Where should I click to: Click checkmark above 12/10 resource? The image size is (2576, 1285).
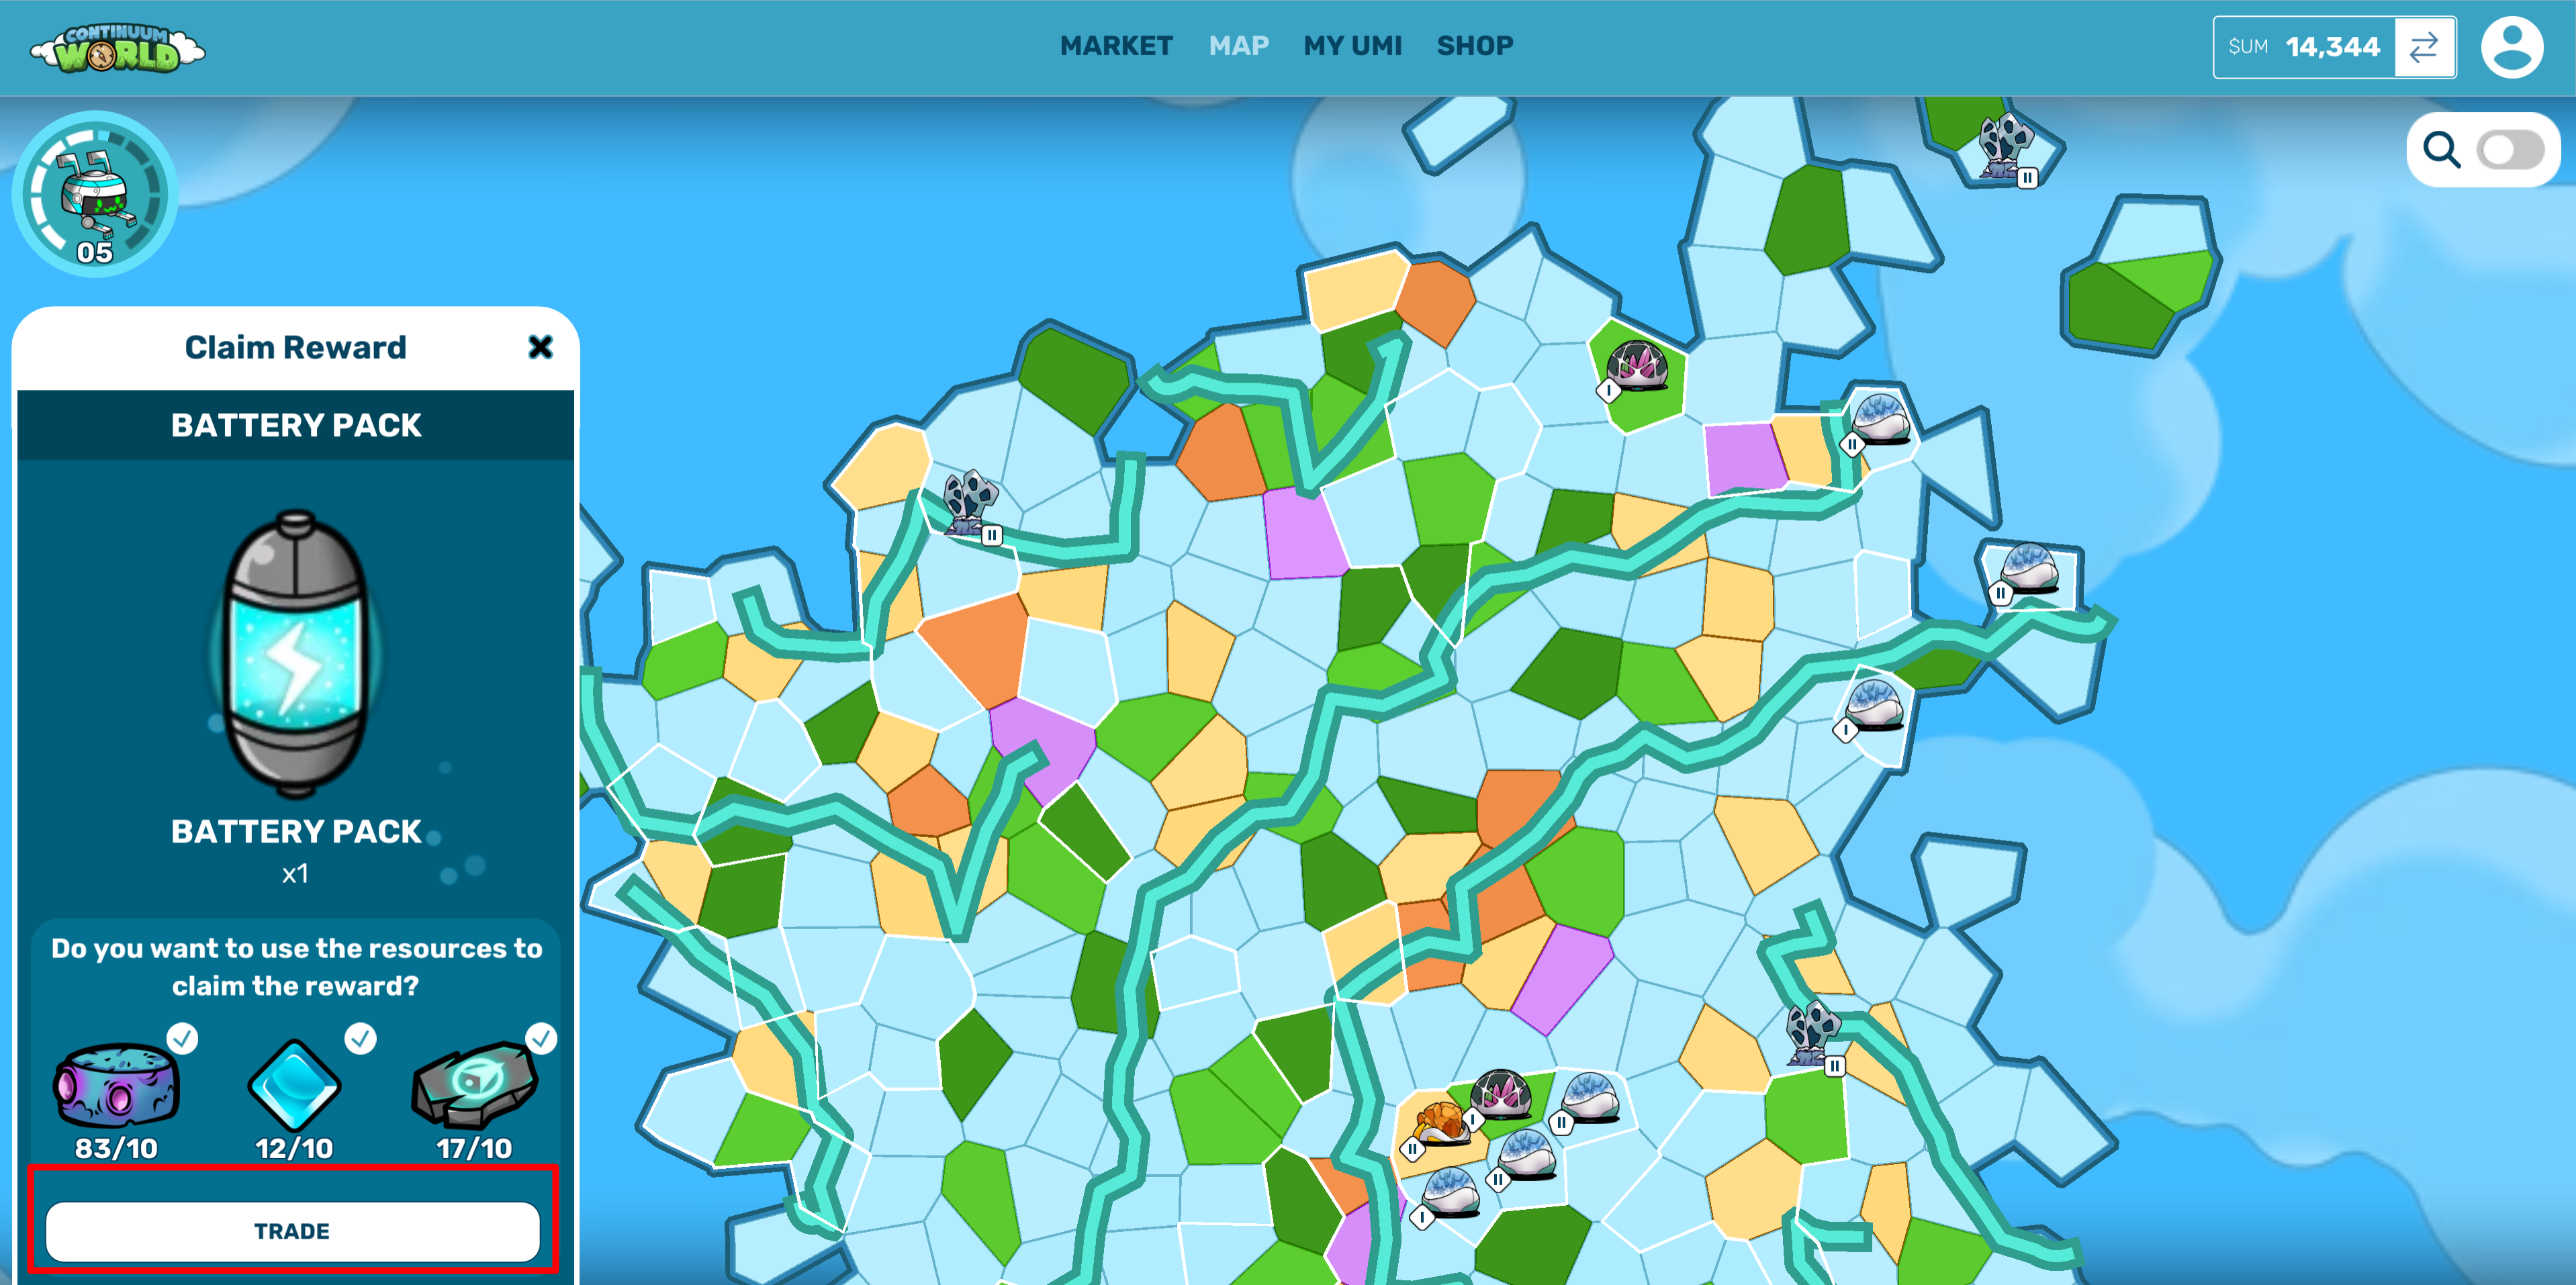click(x=360, y=1038)
